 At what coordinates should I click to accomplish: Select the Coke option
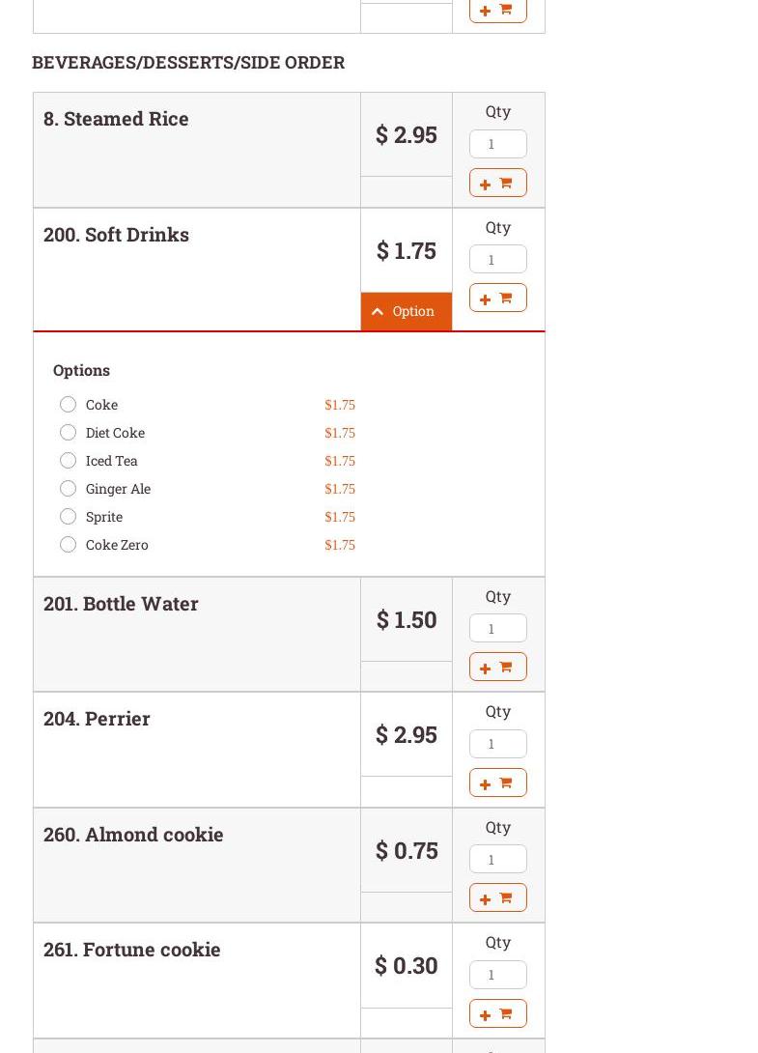[x=68, y=404]
